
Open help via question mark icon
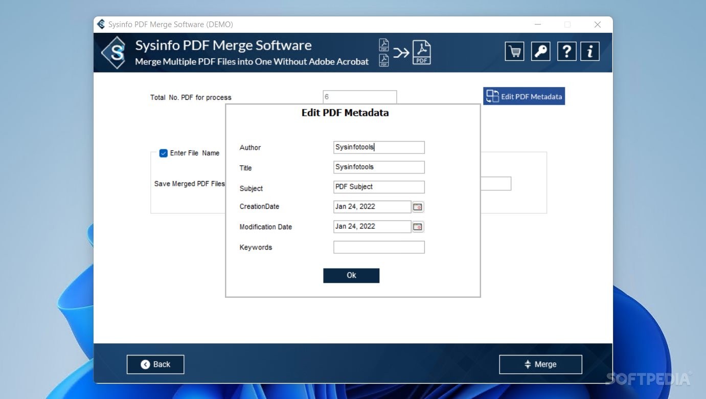566,51
